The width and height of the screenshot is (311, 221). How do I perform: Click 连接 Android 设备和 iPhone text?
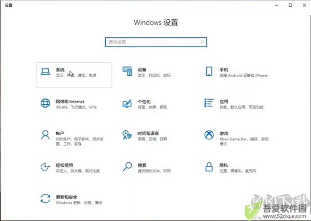coord(244,75)
